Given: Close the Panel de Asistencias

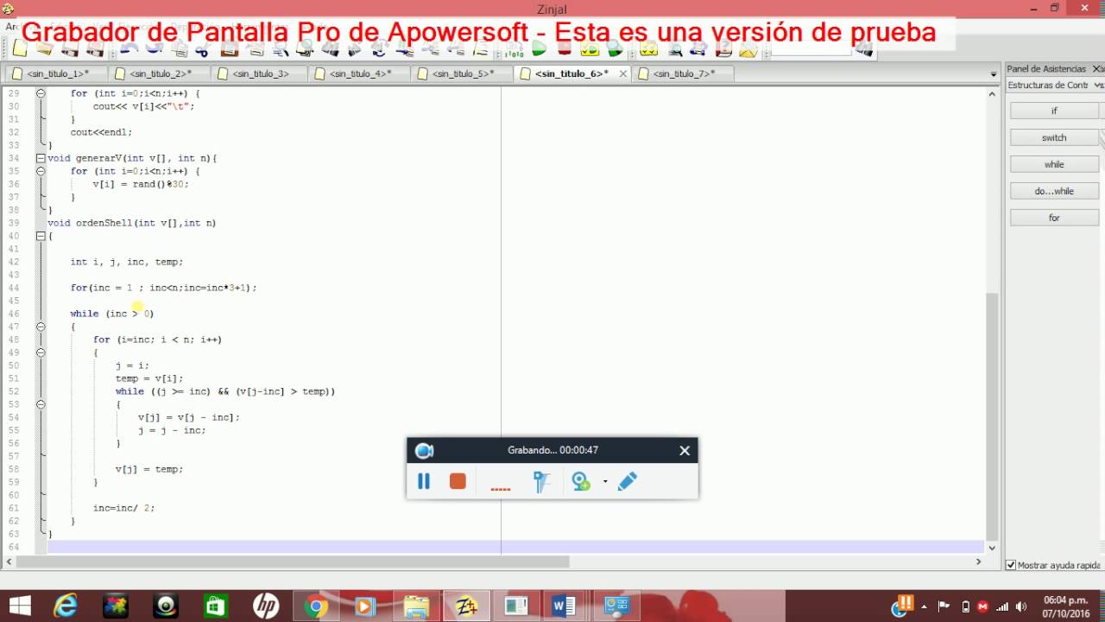Looking at the screenshot, I should [1098, 68].
